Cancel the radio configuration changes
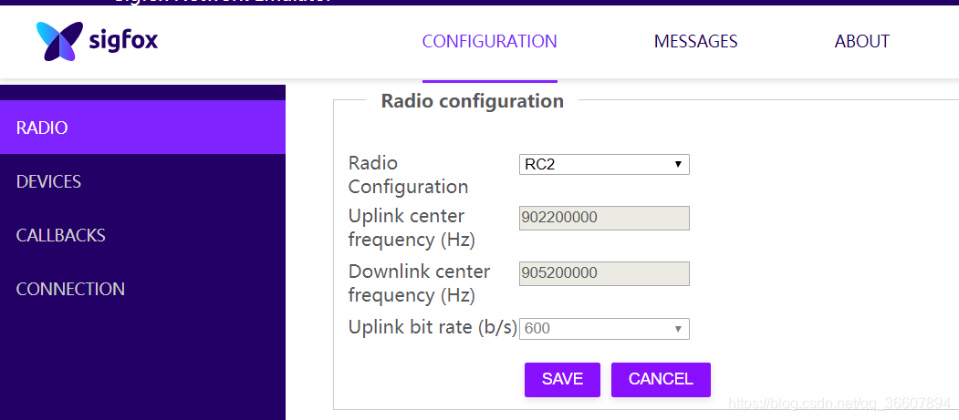959x420 pixels. pos(661,379)
